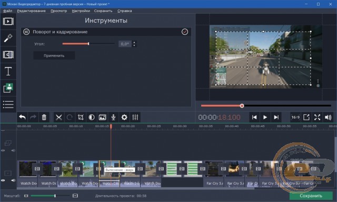Open the more tools list tab

click(x=8, y=104)
